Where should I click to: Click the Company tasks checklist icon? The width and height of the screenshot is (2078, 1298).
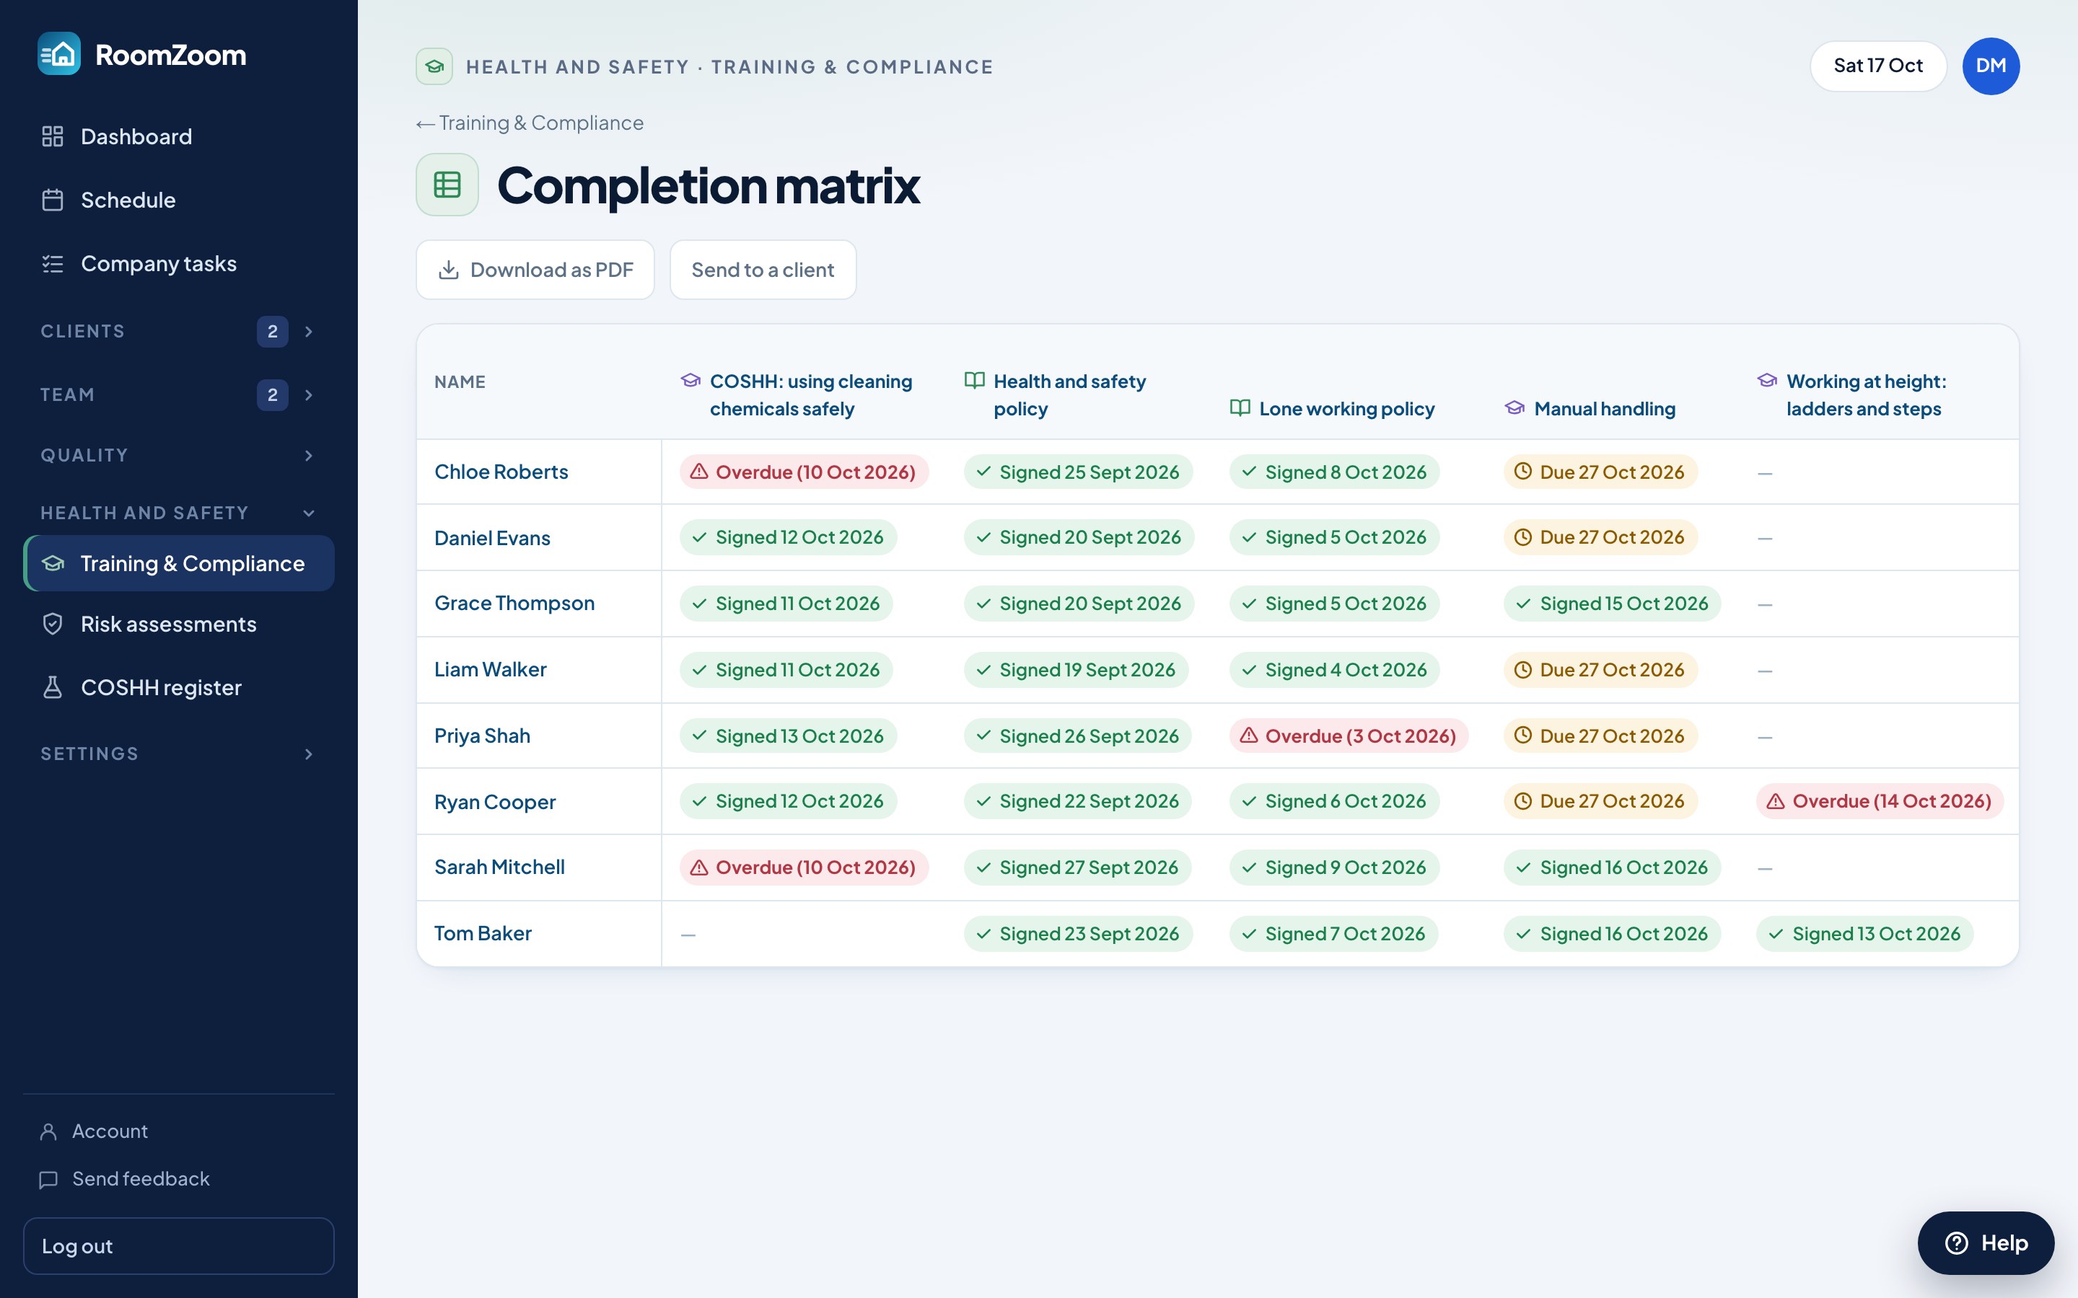53,263
